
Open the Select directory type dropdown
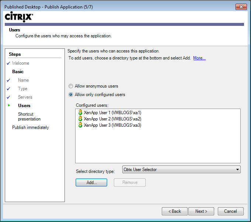181,170
